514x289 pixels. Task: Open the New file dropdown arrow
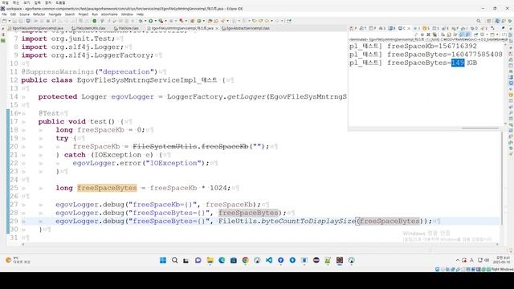(10, 21)
